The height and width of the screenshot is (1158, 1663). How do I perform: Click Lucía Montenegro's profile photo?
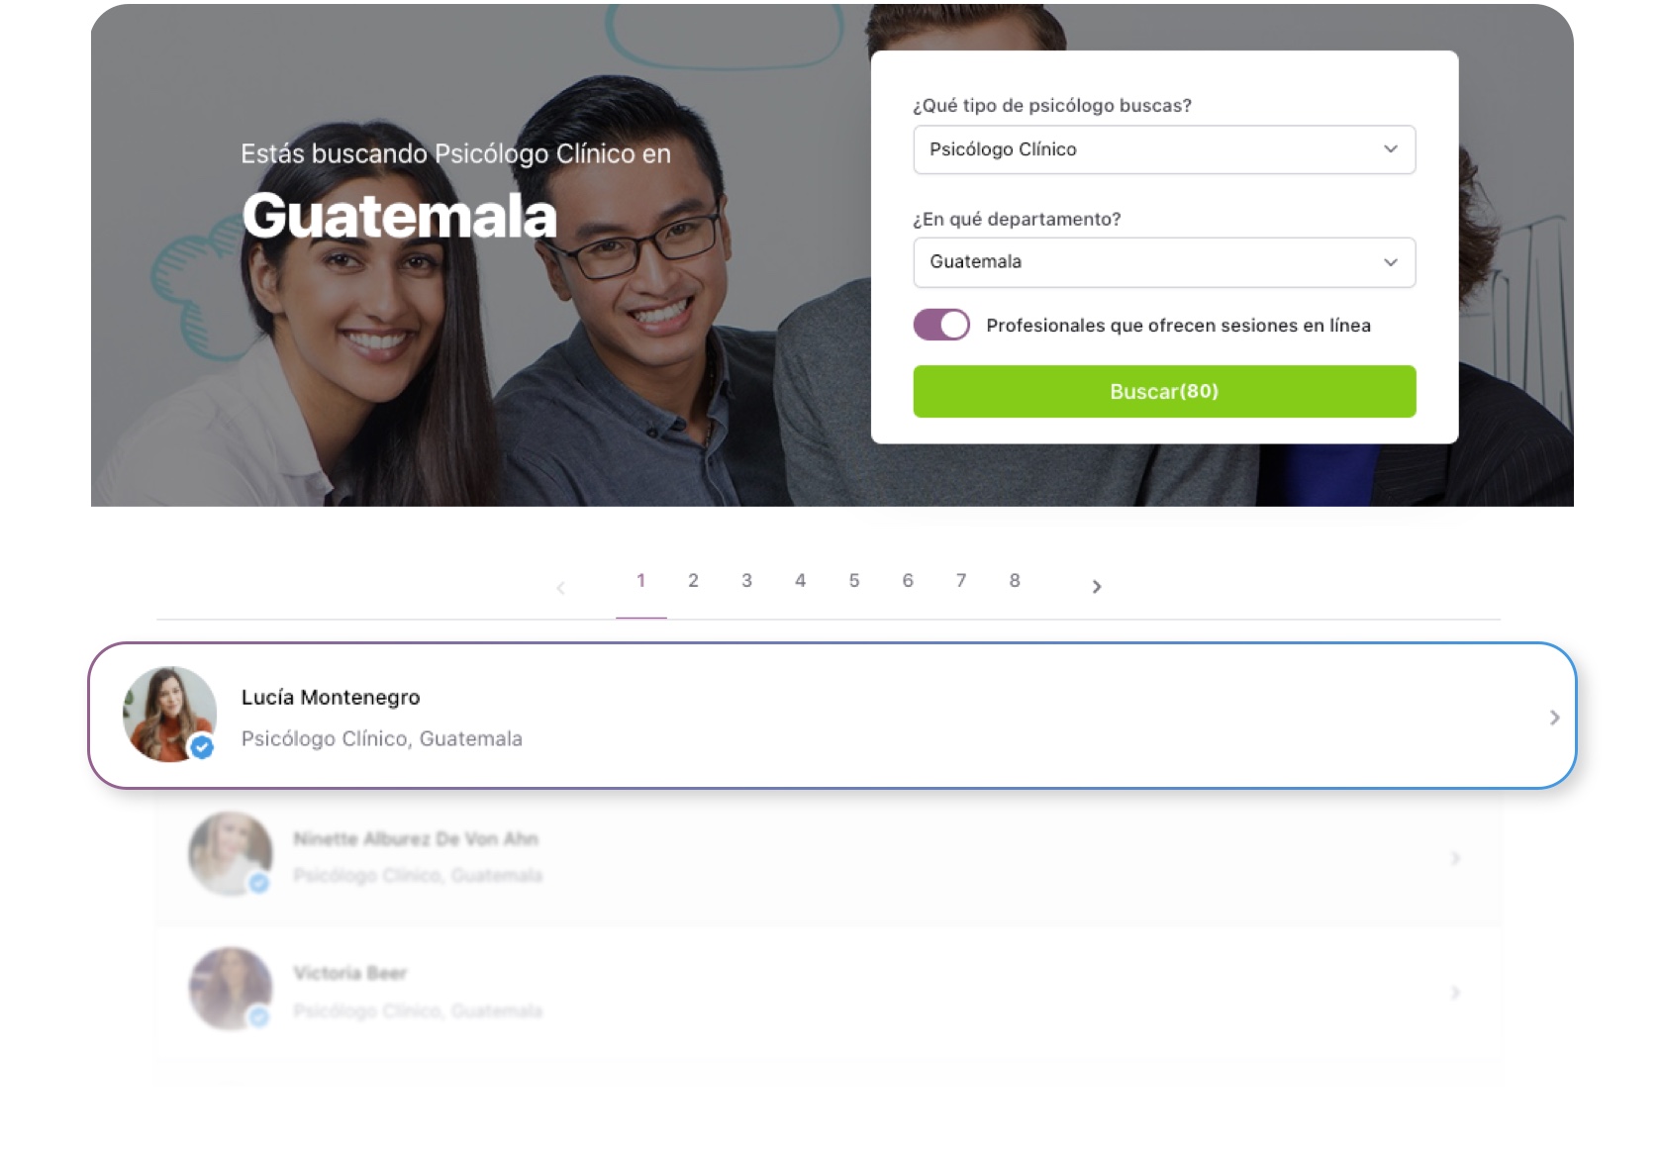pyautogui.click(x=169, y=715)
